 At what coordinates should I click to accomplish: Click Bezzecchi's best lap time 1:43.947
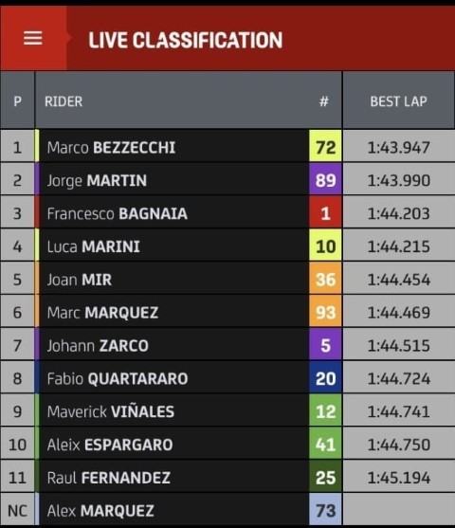click(x=399, y=148)
